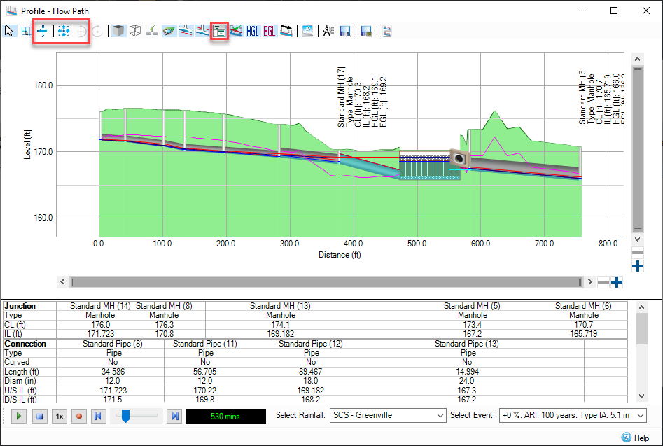Click the flow direction arrow icon

(x=286, y=31)
